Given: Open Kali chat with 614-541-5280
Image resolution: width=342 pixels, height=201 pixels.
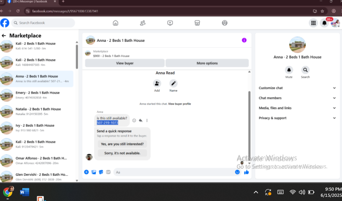Looking at the screenshot, I should pos(37,46).
